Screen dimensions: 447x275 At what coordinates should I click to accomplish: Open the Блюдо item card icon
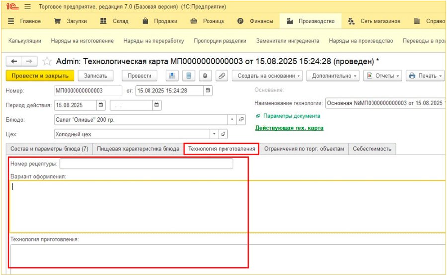tap(241, 120)
